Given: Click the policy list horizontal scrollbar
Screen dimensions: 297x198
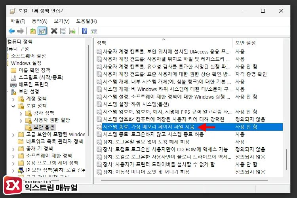Looking at the screenshot, I should (x=184, y=180).
